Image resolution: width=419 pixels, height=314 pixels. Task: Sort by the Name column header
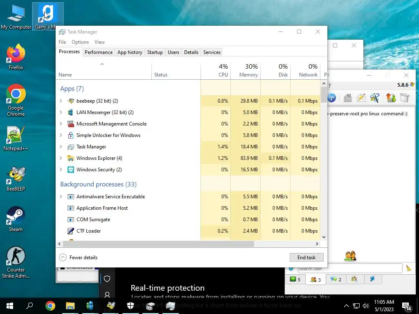pos(104,70)
